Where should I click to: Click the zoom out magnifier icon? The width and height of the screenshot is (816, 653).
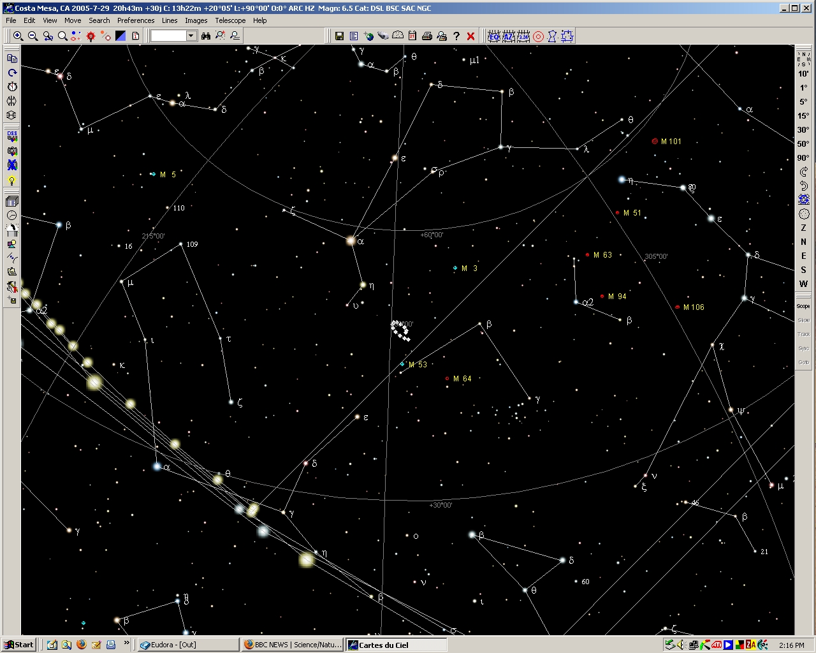tap(33, 36)
